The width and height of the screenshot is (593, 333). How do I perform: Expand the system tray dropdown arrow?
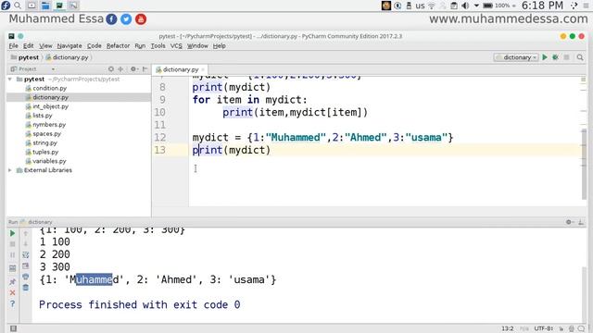[x=476, y=6]
